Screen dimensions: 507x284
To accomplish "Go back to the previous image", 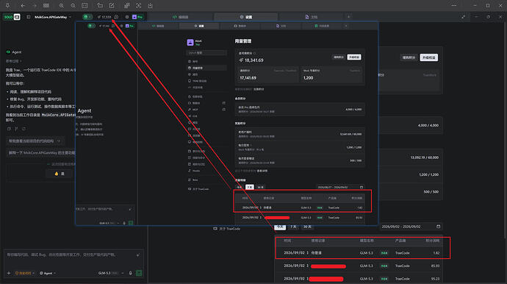I will pyautogui.click(x=23, y=5).
